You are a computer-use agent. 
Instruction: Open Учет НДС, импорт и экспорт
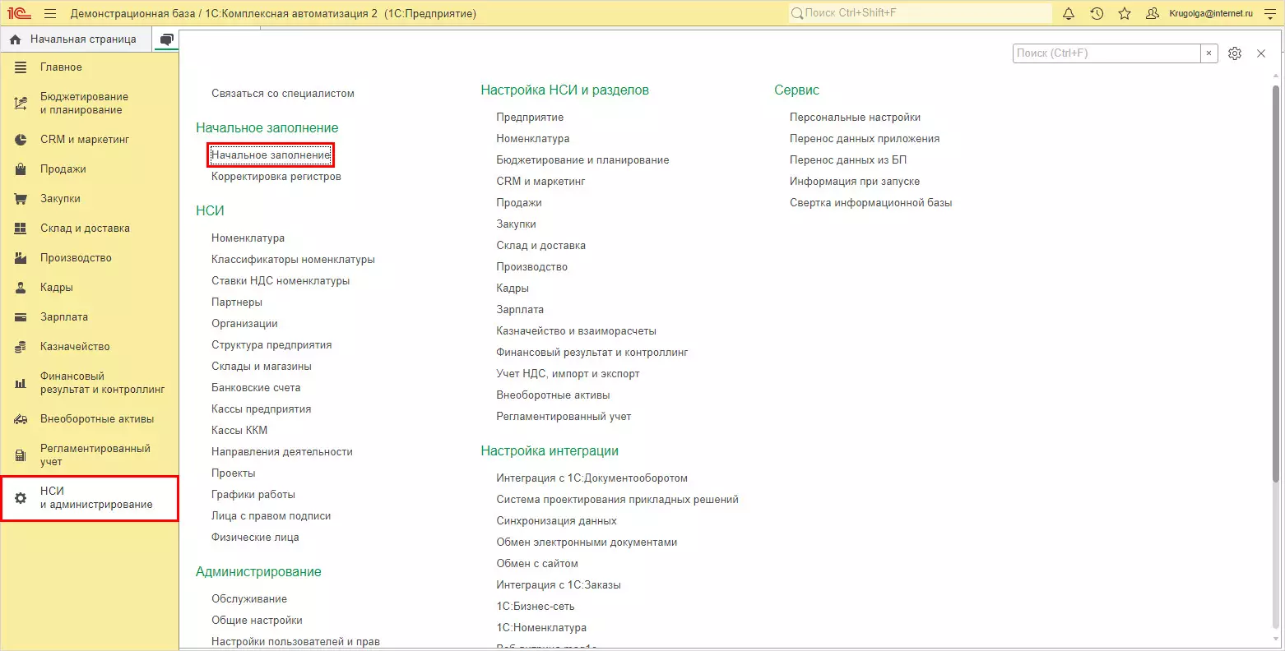pos(568,374)
